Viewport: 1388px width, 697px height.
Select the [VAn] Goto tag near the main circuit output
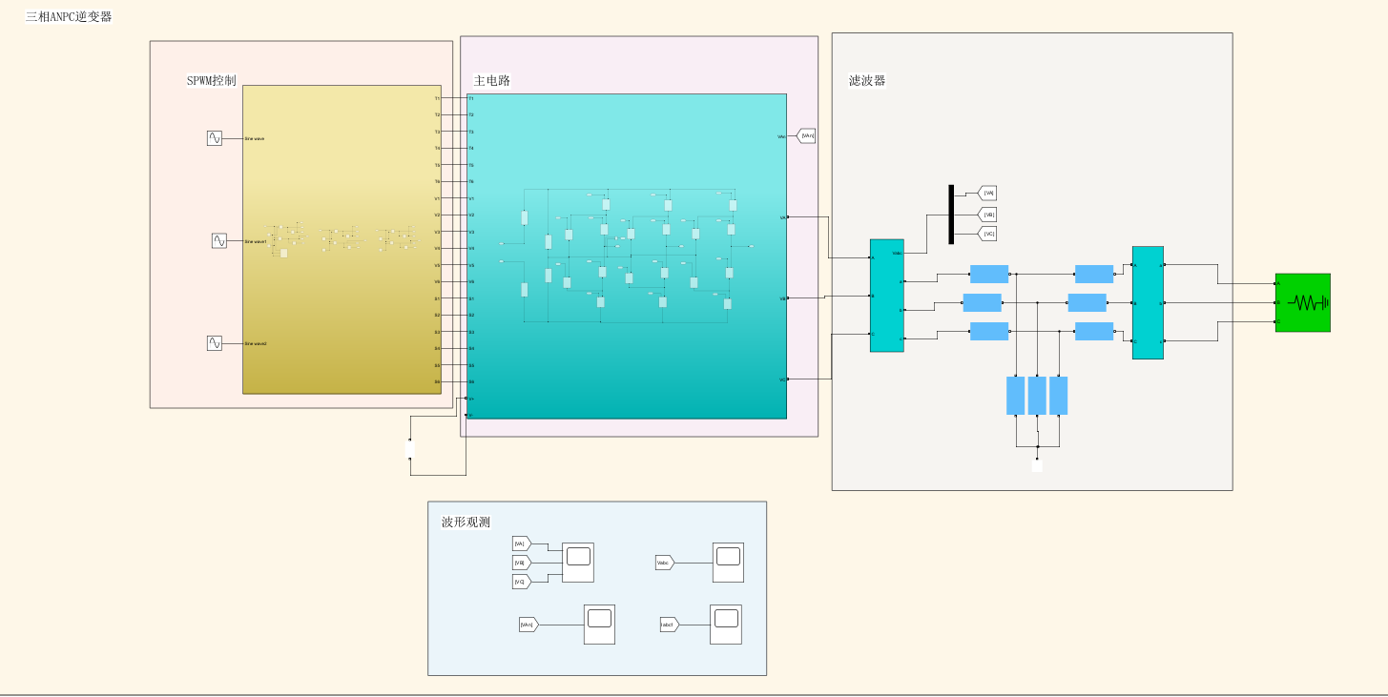tap(804, 135)
